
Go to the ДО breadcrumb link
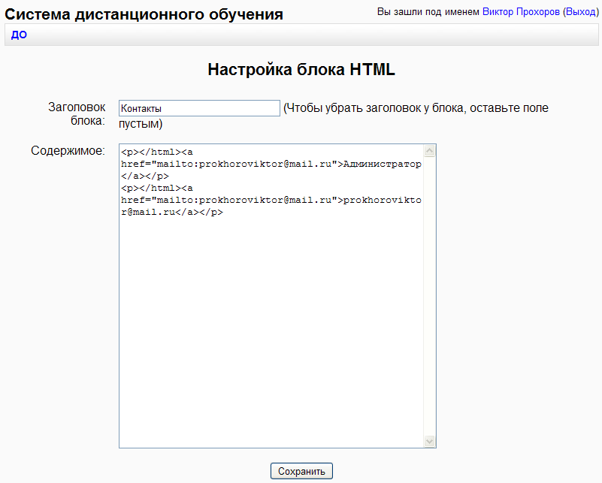(x=19, y=35)
